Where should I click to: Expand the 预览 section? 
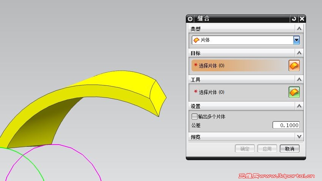click(x=299, y=137)
